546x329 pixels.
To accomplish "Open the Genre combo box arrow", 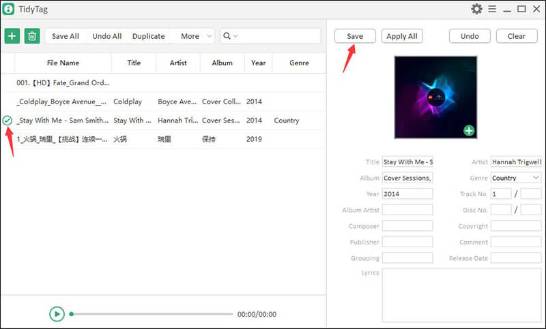I will (536, 178).
